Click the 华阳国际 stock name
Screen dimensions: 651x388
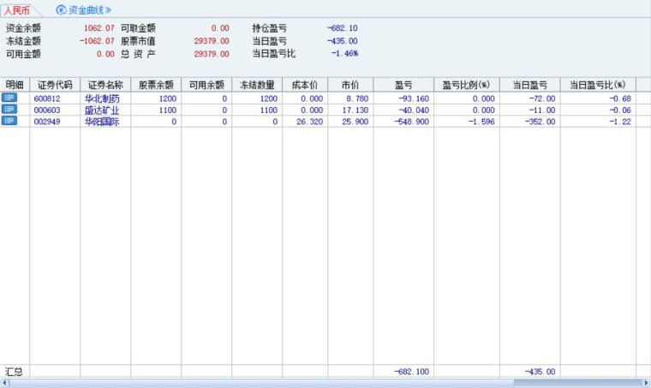pos(102,122)
